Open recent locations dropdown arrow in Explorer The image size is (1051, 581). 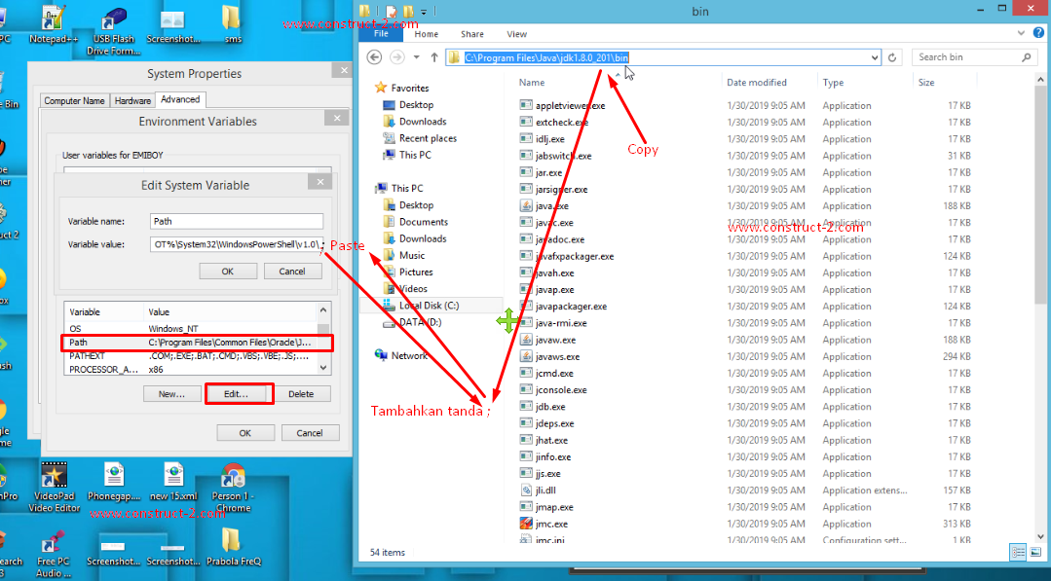click(x=416, y=57)
